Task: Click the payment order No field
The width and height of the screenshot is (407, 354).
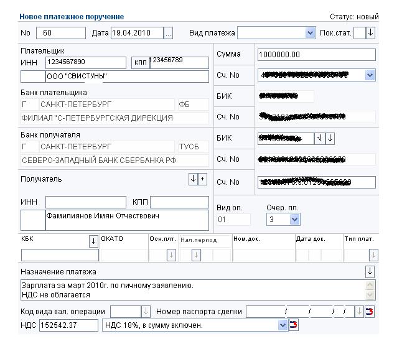Action: (x=60, y=33)
